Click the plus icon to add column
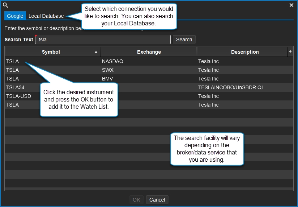 point(290,52)
